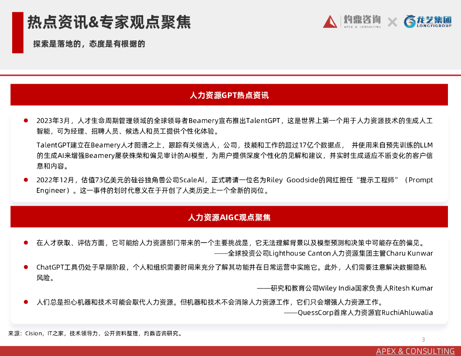Click the red bullet before 人们总是担心
This screenshot has width=461, height=356.
(x=26, y=302)
